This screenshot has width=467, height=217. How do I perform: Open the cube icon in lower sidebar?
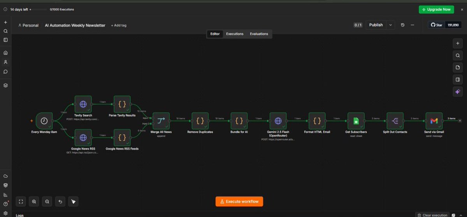pyautogui.click(x=5, y=185)
